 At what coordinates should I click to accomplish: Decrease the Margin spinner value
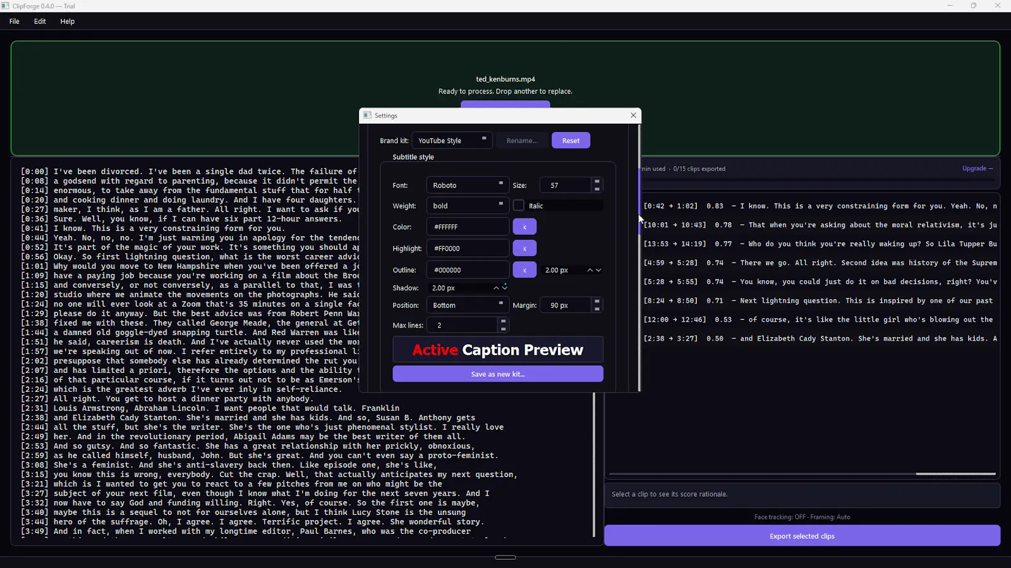point(596,309)
